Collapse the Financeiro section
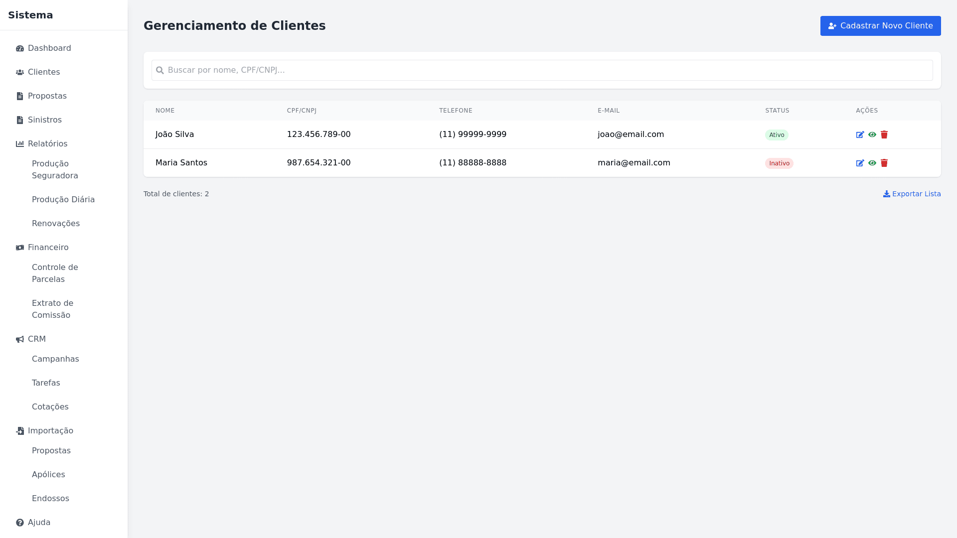957x538 pixels. pos(48,247)
